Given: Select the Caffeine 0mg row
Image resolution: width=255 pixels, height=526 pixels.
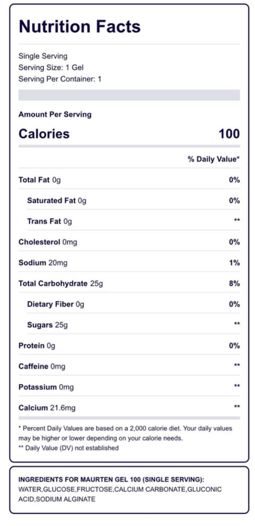Looking at the screenshot, I should pos(42,366).
